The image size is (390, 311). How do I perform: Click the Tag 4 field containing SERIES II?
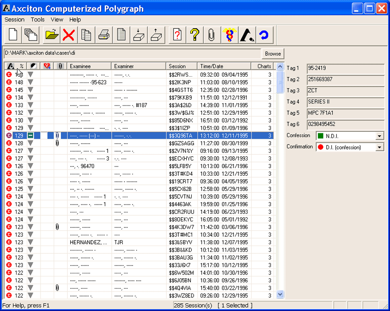pos(346,102)
